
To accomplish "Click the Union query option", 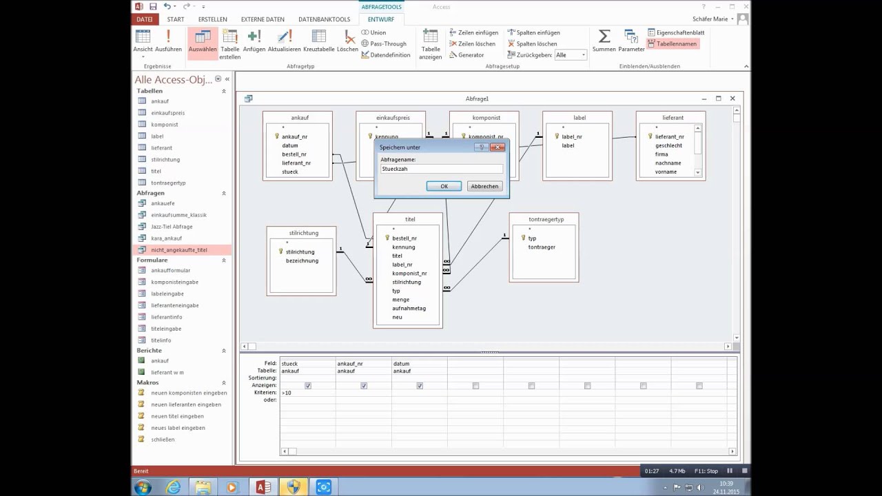I will (373, 32).
